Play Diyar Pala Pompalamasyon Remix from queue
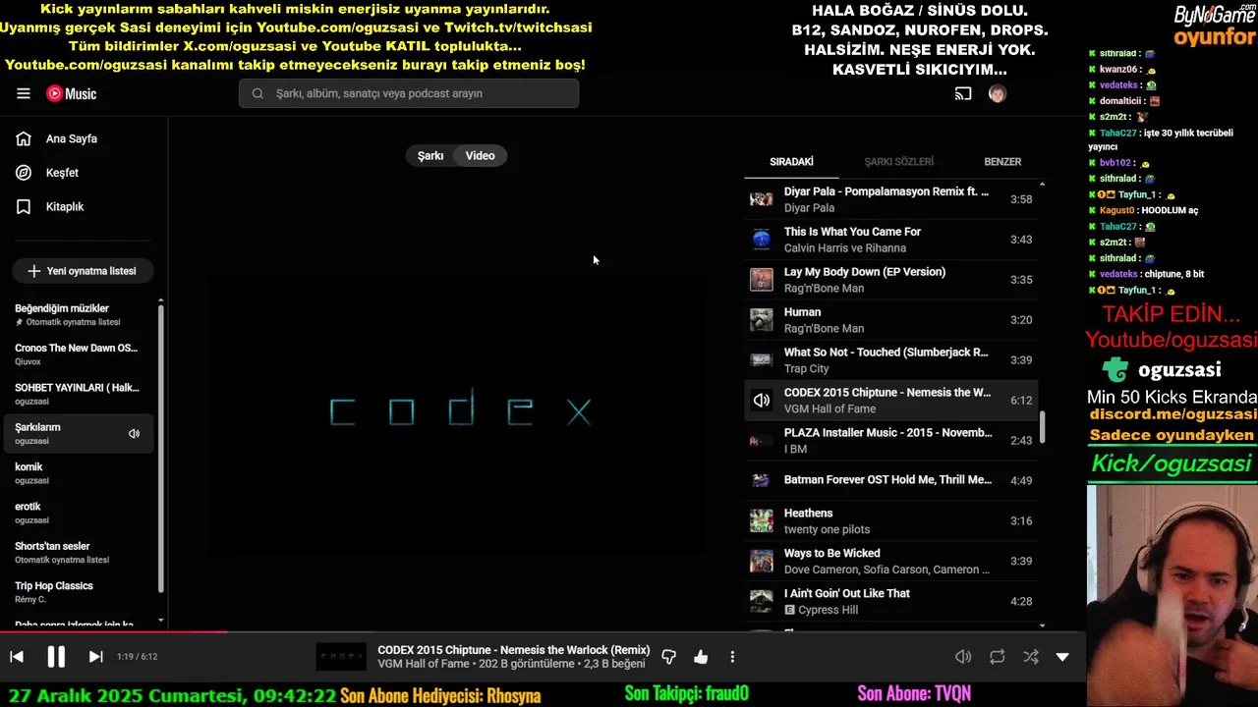 pos(890,199)
